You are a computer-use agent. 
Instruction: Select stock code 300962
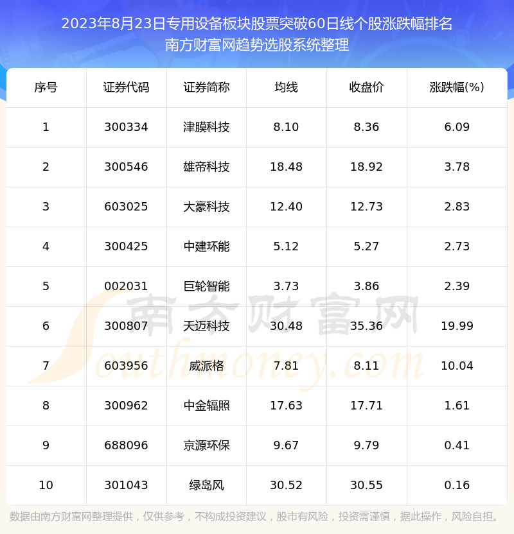tap(126, 406)
